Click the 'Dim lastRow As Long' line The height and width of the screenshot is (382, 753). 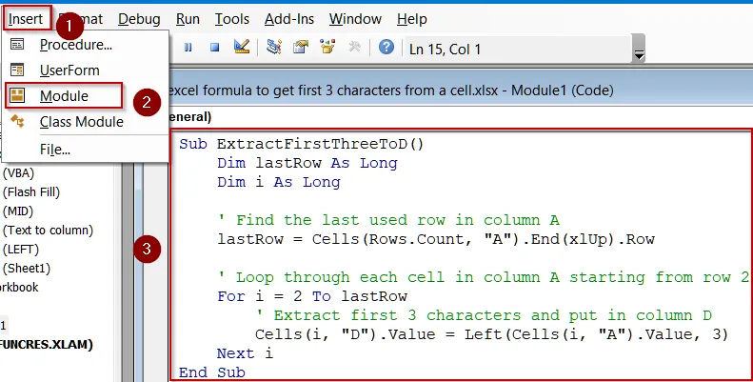tap(307, 163)
